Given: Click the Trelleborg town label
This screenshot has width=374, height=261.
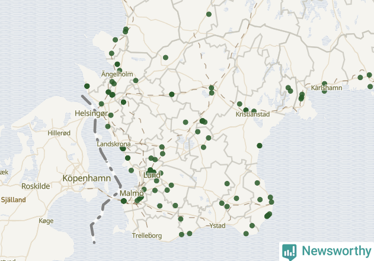Looking at the screenshot, I should (x=147, y=235).
